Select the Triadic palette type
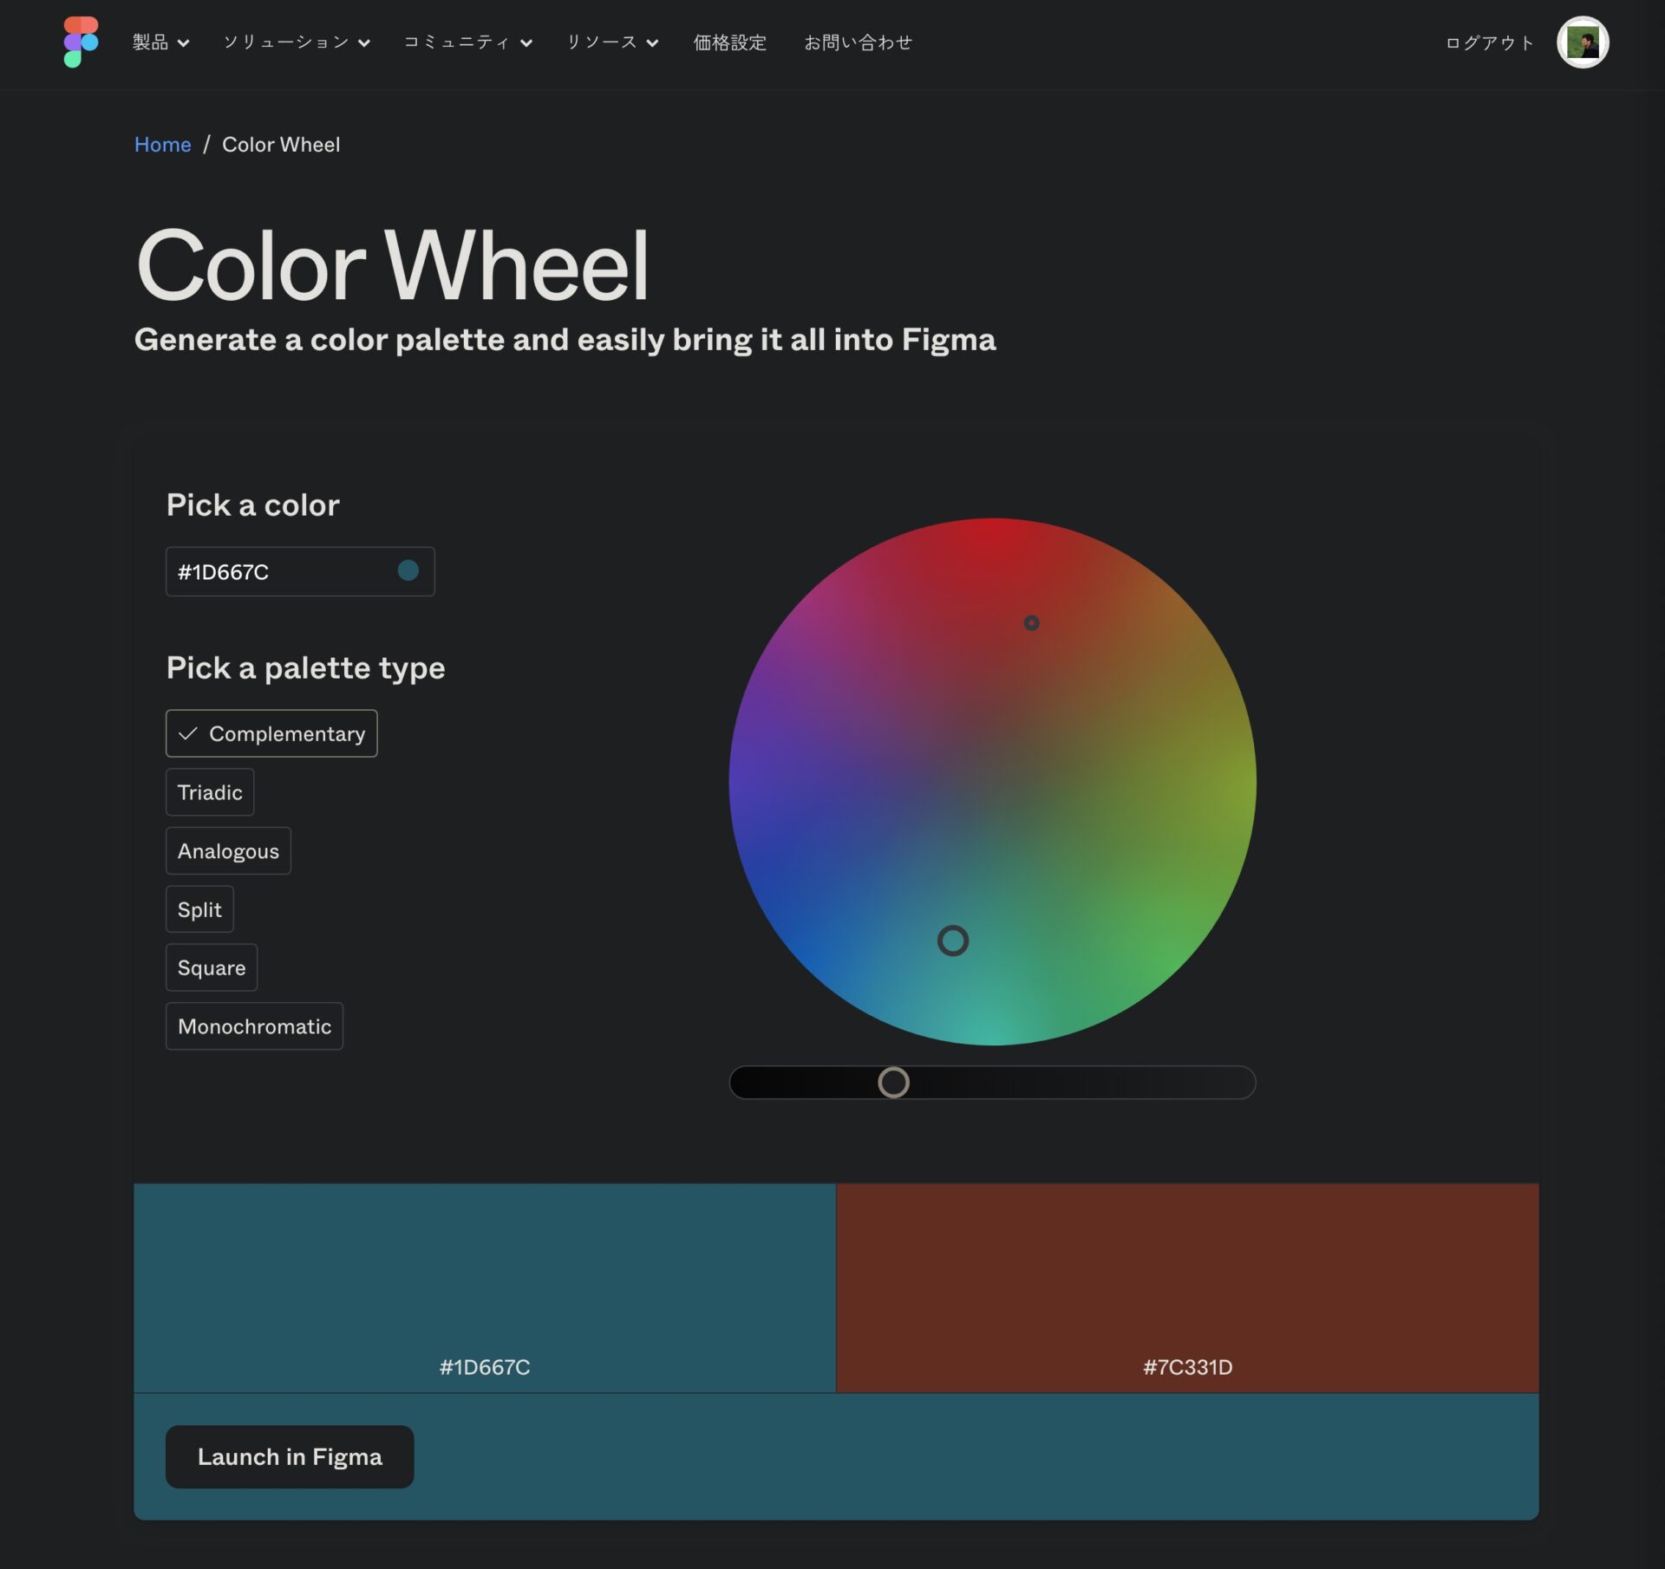1665x1569 pixels. 209,792
